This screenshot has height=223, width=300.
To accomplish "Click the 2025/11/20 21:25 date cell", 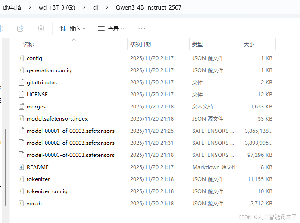I will pos(152,131).
